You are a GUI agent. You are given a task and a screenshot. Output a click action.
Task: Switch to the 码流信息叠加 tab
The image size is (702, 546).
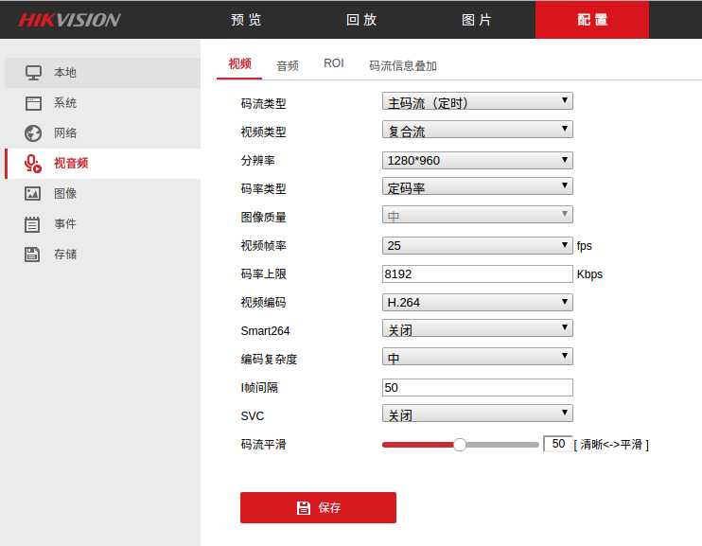(403, 66)
